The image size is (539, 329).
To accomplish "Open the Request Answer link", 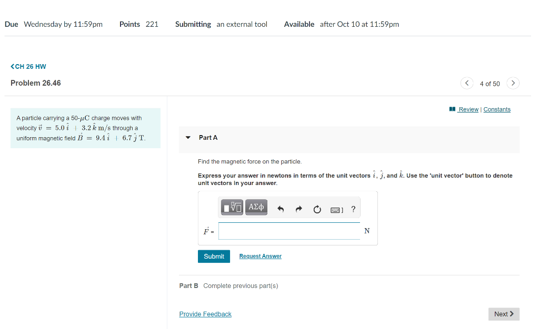I will [260, 256].
